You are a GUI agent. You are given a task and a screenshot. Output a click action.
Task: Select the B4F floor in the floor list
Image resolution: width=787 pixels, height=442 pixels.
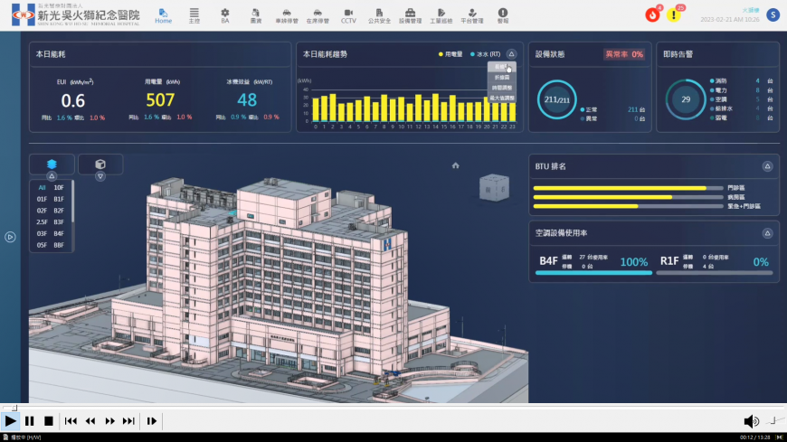(59, 234)
